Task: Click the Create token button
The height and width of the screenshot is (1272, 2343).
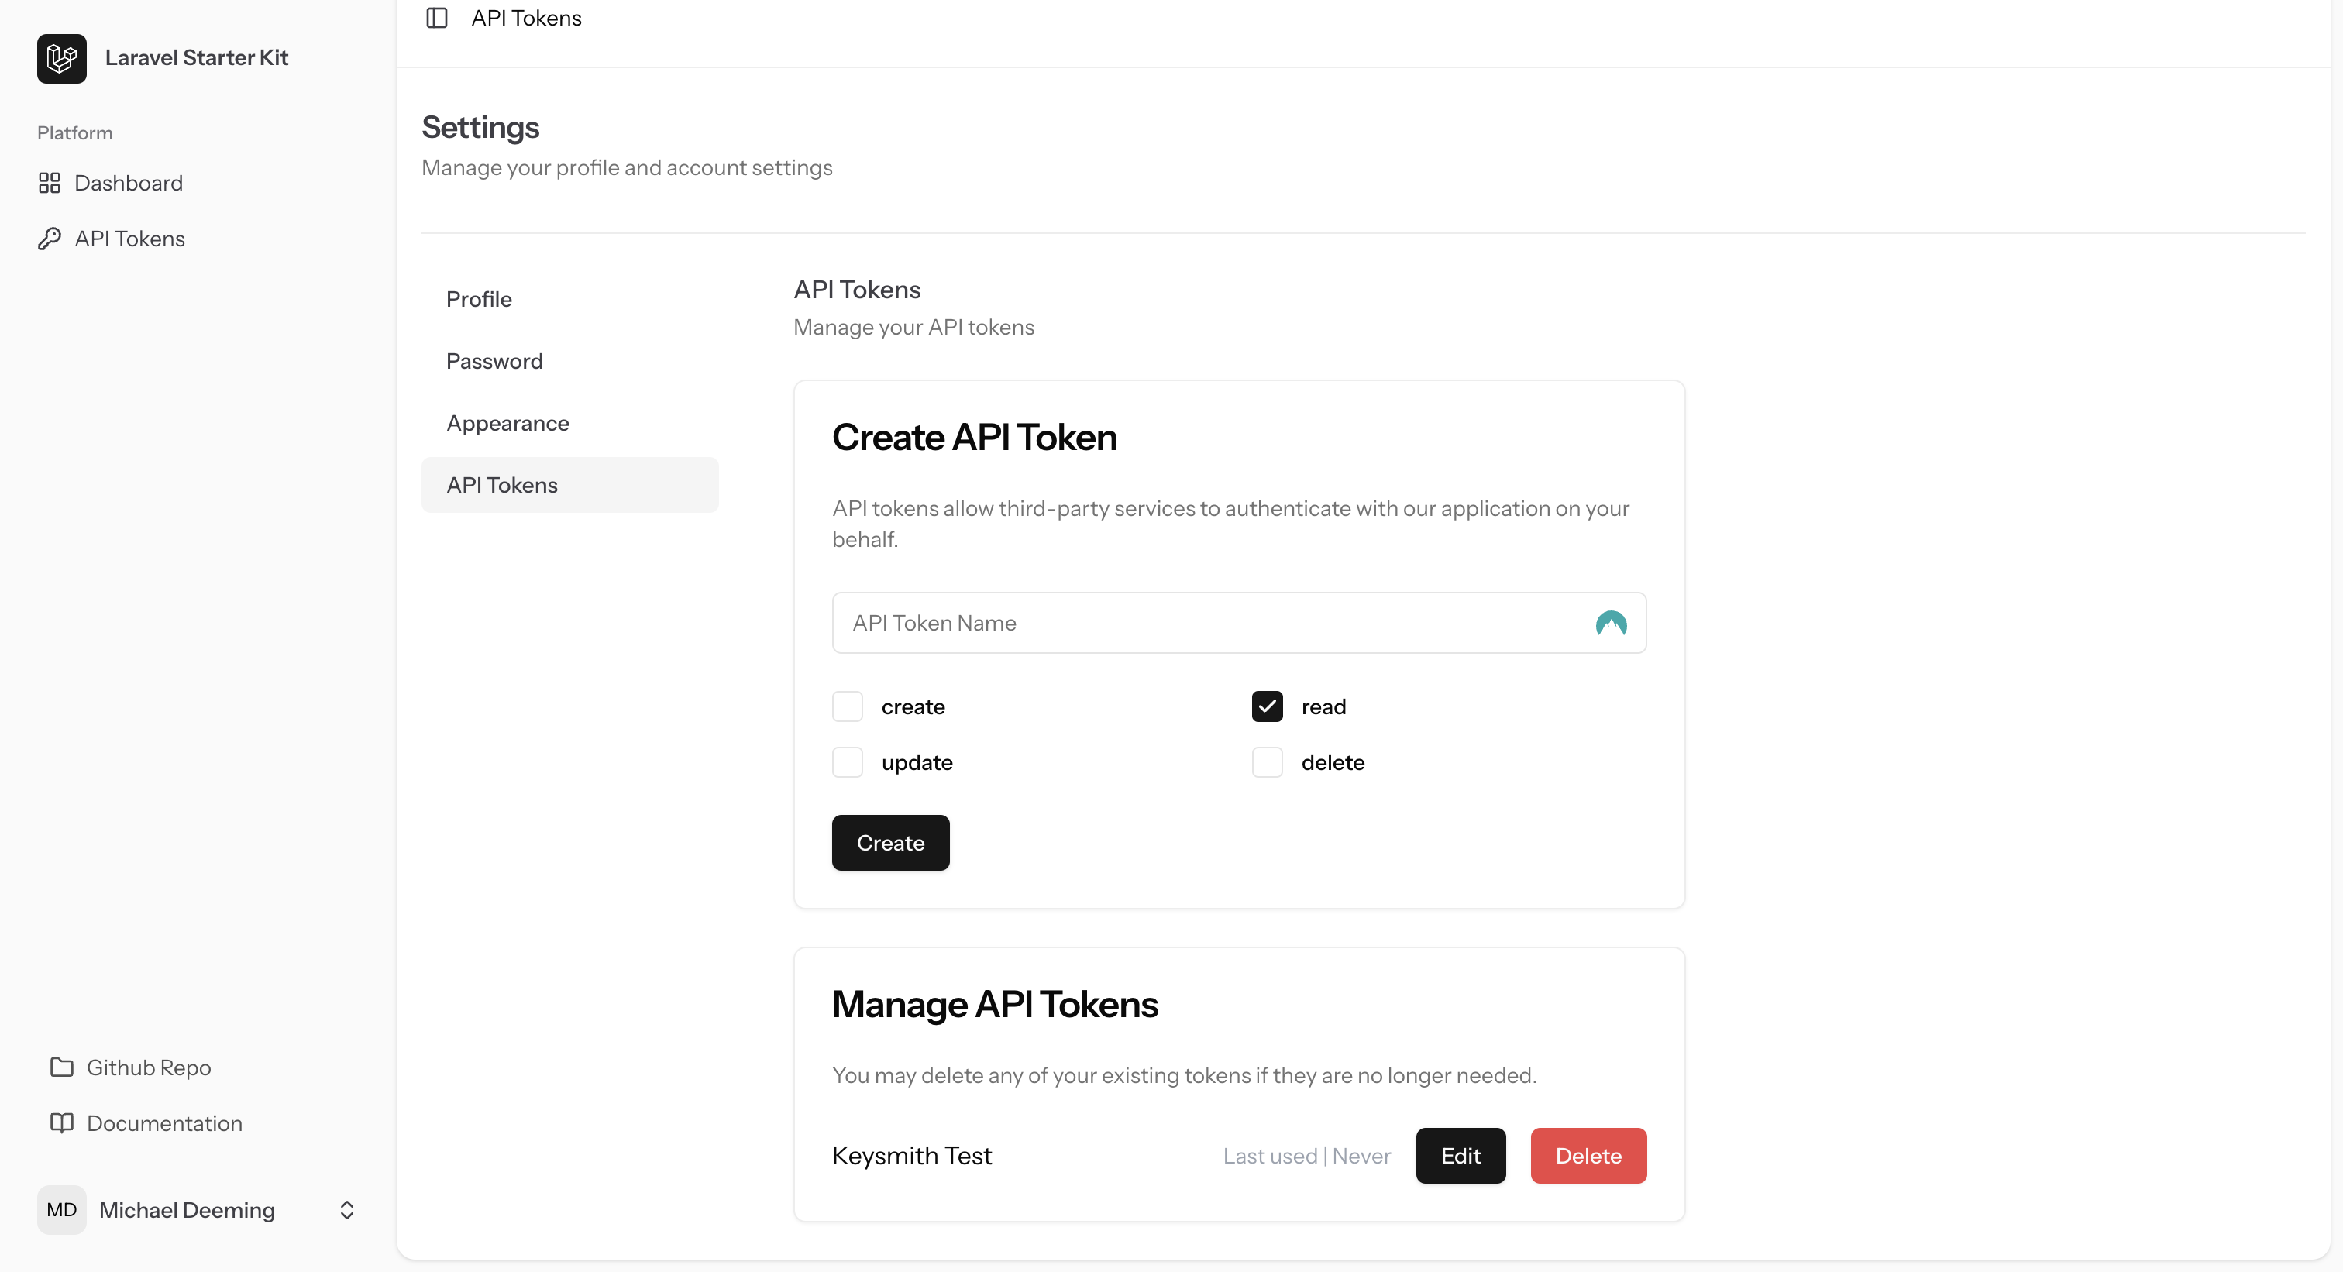Action: [x=889, y=843]
